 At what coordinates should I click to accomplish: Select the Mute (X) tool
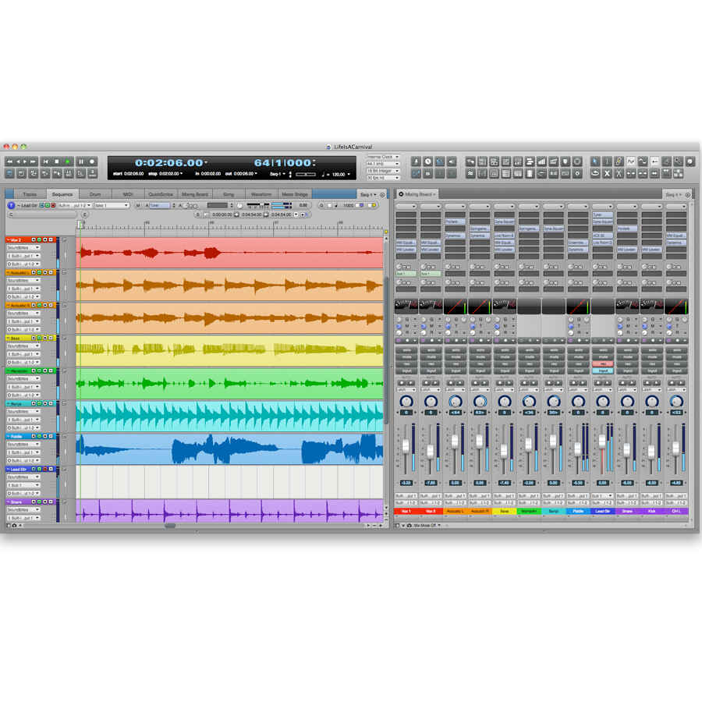607,173
